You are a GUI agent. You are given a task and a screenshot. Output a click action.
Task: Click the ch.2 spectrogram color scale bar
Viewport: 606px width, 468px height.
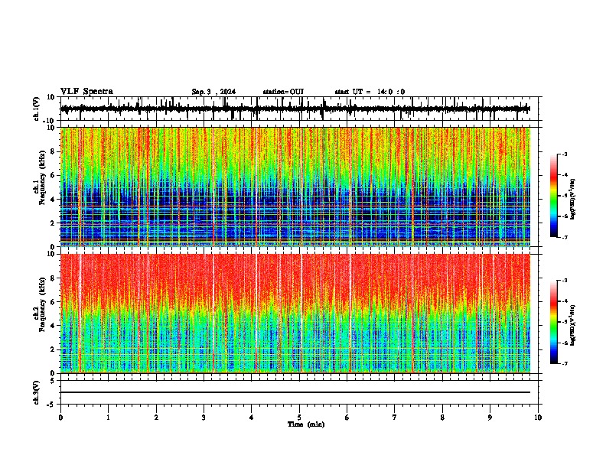(554, 322)
